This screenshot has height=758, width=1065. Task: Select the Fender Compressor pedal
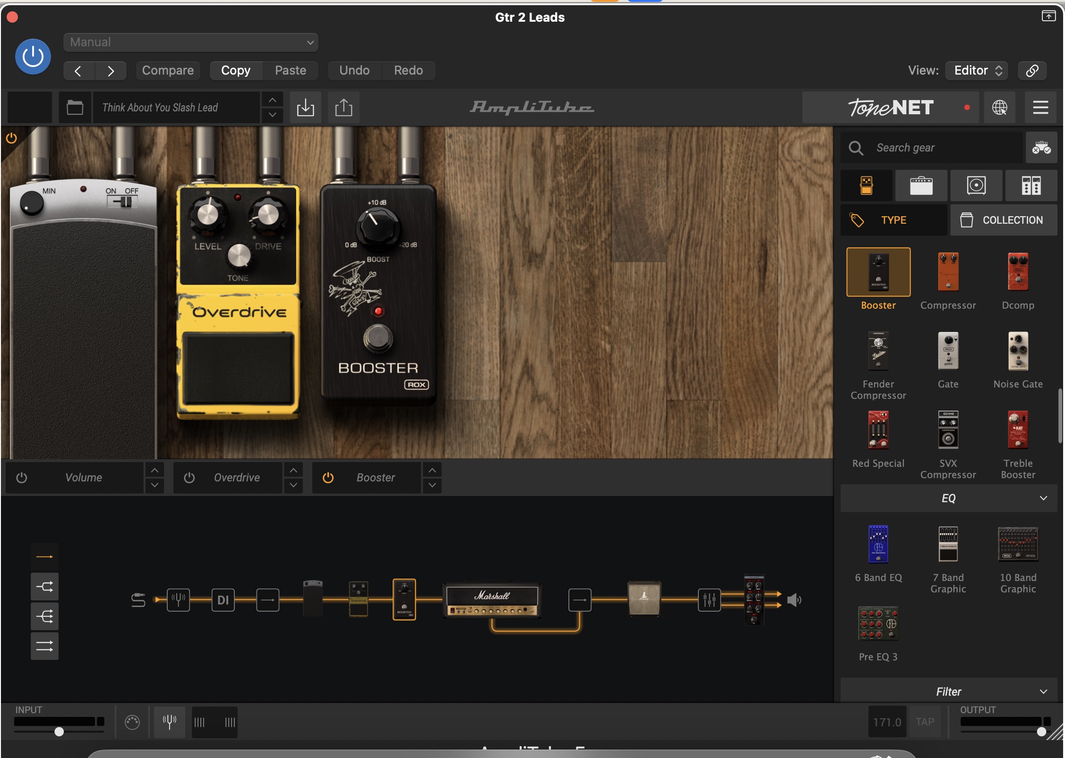(878, 352)
